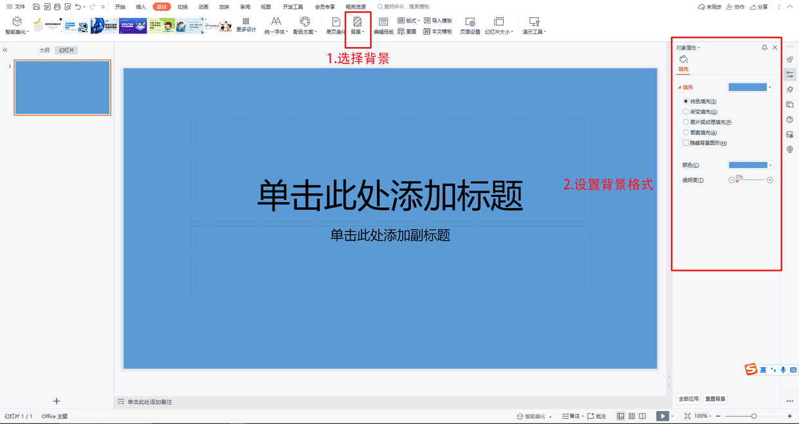Collapse the 填充 section triangle

[x=679, y=88]
